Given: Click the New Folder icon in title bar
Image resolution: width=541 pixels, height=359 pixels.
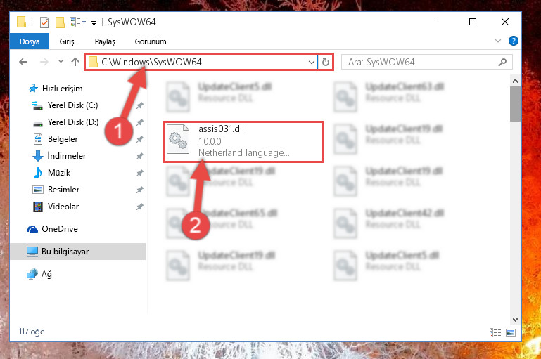Looking at the screenshot, I should [x=60, y=22].
